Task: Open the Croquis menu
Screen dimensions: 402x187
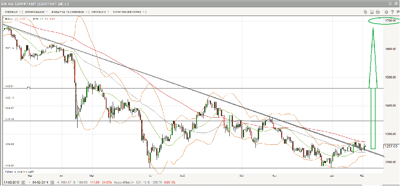Action: click(x=100, y=12)
